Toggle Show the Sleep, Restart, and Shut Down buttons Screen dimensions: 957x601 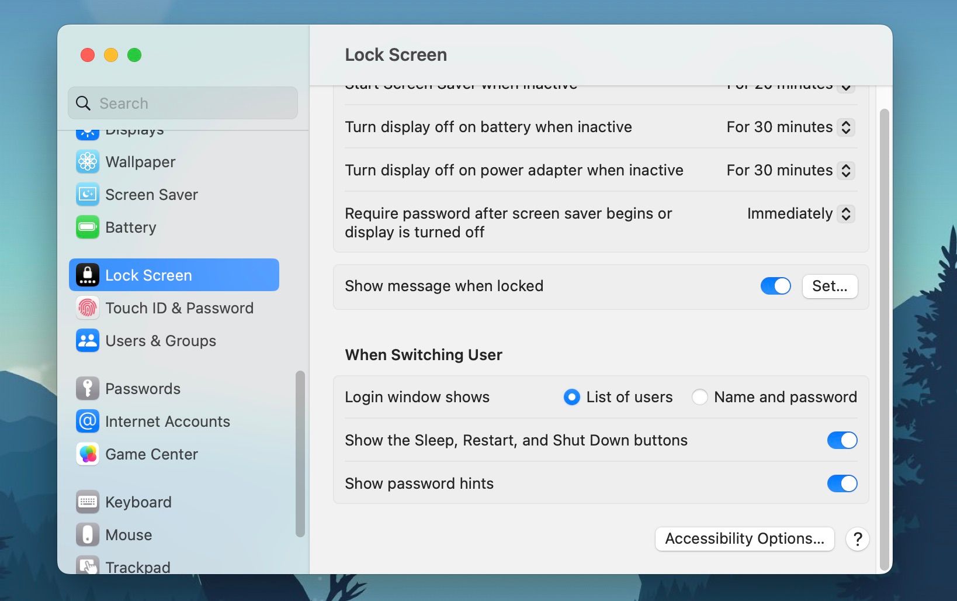pyautogui.click(x=842, y=440)
